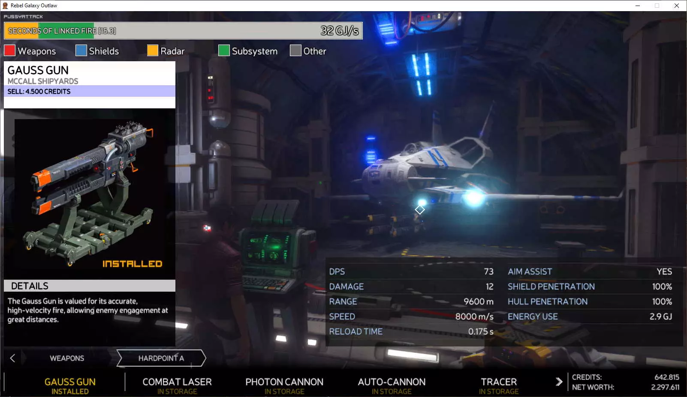This screenshot has width=687, height=397.
Task: Click the RANGE value 9600 m
Action: click(x=479, y=301)
